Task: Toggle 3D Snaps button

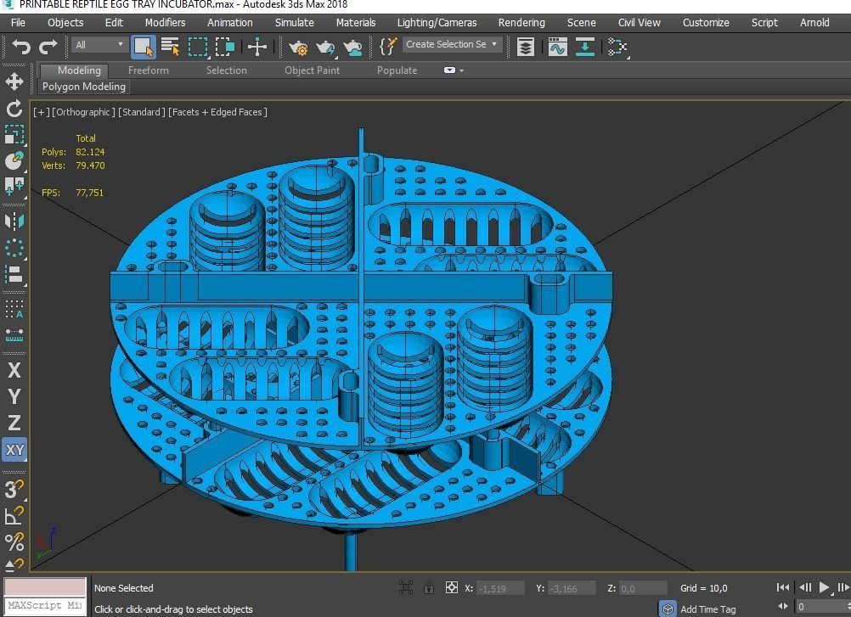Action: (14, 489)
